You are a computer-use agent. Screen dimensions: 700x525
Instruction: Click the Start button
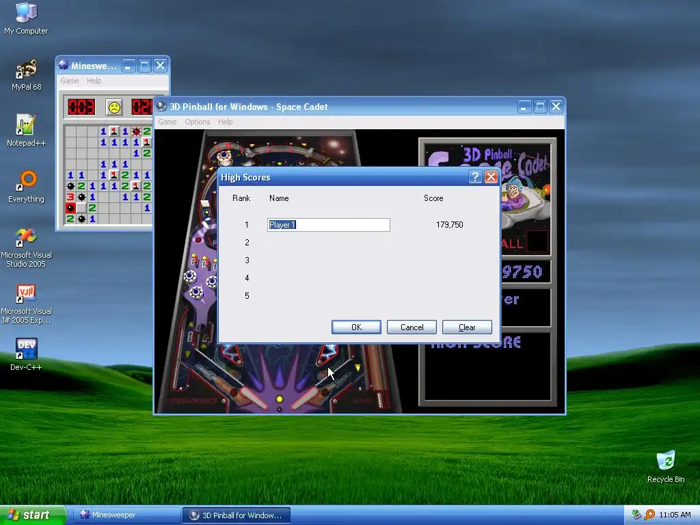click(x=33, y=515)
